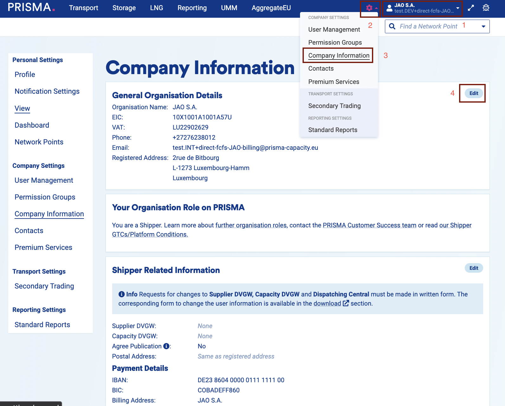Click the search magnifier icon
505x406 pixels.
(392, 26)
